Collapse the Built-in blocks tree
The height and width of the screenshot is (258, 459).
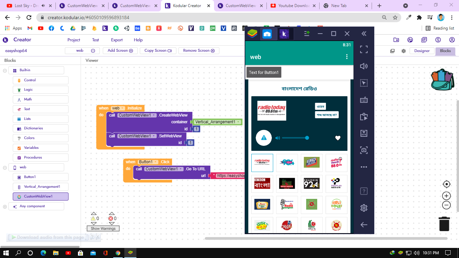[5, 71]
